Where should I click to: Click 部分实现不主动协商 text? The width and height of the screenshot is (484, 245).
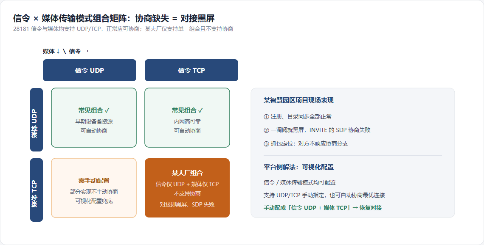(94, 192)
